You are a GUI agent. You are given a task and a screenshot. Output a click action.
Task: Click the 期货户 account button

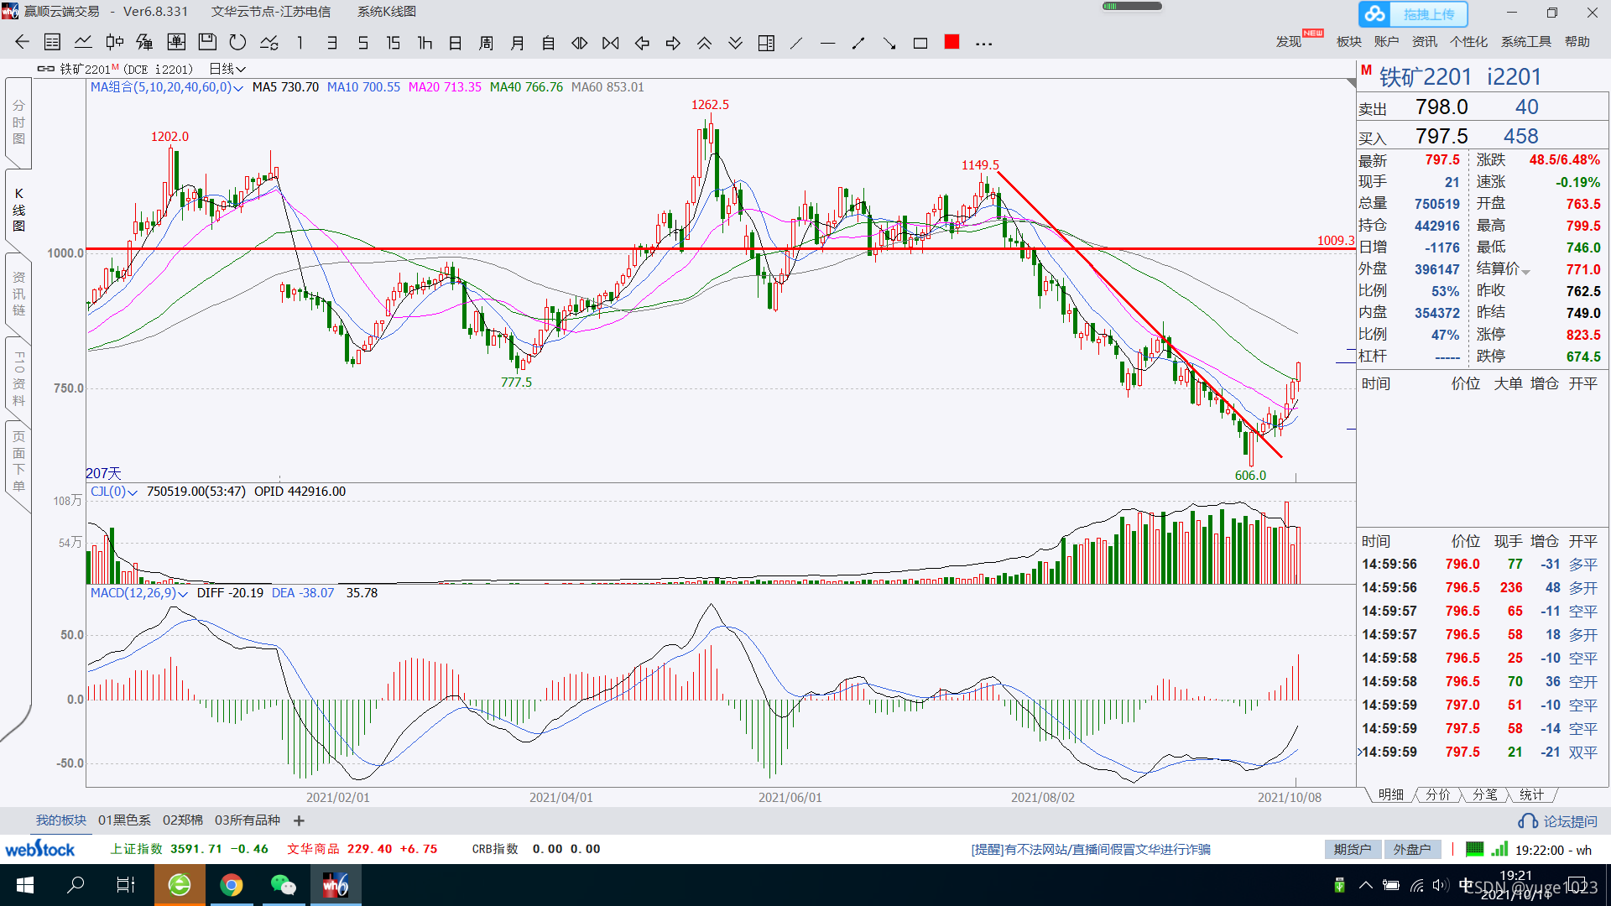click(1353, 849)
